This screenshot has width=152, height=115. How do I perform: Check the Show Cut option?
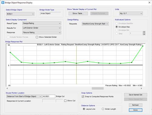tap(65, 101)
